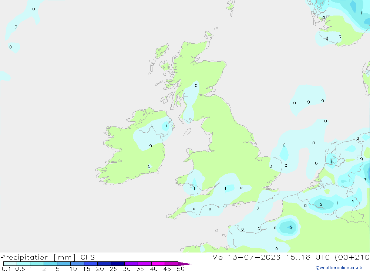Screen dimensions: 370x271
Task: Select the '25' legend scale label
Action: (113, 269)
